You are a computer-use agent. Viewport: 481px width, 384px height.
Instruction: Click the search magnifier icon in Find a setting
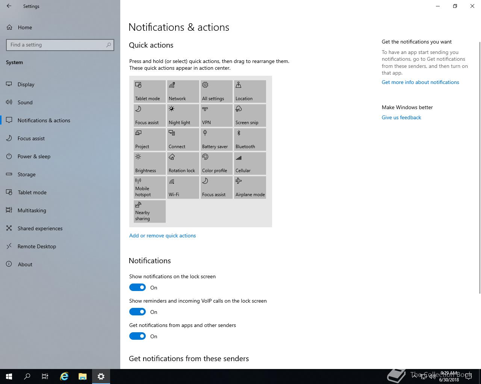[109, 45]
